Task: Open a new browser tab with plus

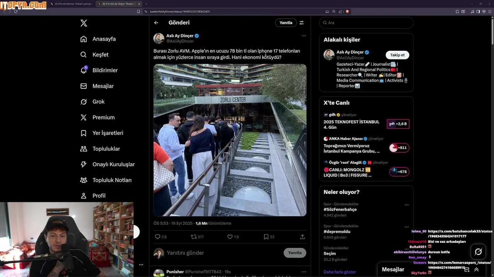Action: pyautogui.click(x=146, y=4)
